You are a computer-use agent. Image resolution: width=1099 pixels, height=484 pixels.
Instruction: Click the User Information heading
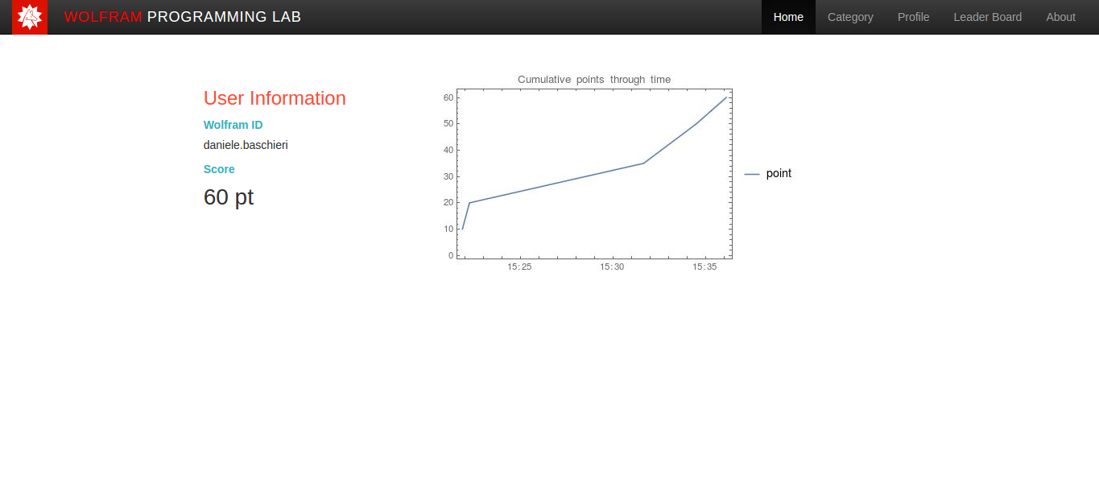point(275,98)
